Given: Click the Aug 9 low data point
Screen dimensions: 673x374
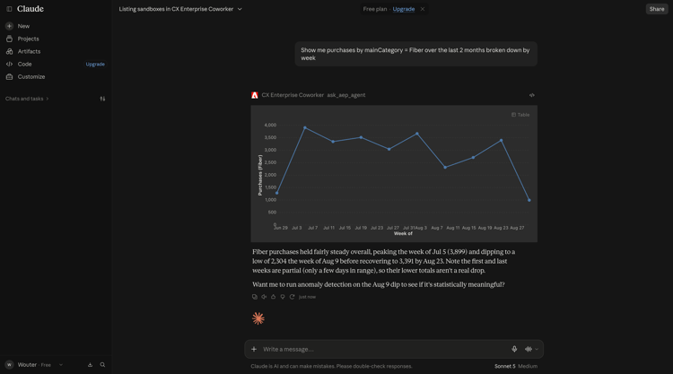Looking at the screenshot, I should (x=445, y=168).
